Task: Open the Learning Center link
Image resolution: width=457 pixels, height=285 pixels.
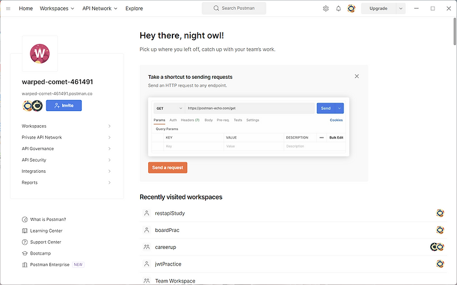Action: tap(46, 231)
